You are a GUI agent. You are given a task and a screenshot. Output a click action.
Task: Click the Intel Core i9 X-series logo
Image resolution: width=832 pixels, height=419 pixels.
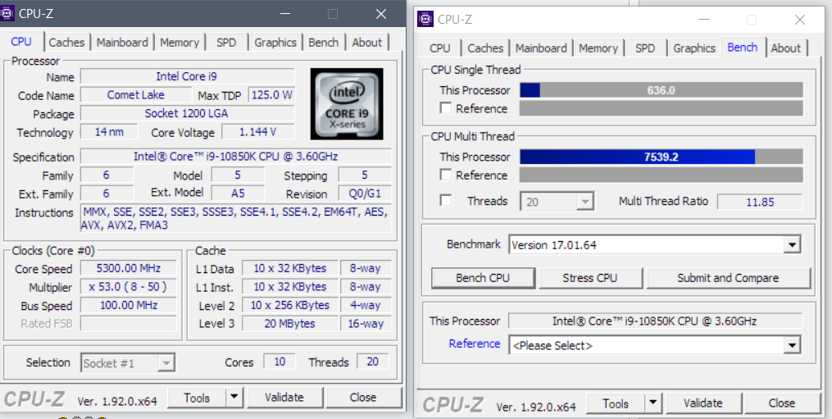tap(347, 103)
